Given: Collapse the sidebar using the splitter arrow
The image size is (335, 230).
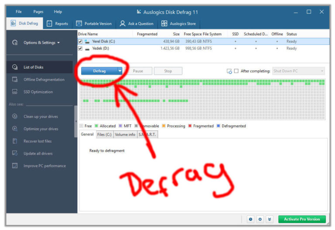Looking at the screenshot, I should (76, 121).
